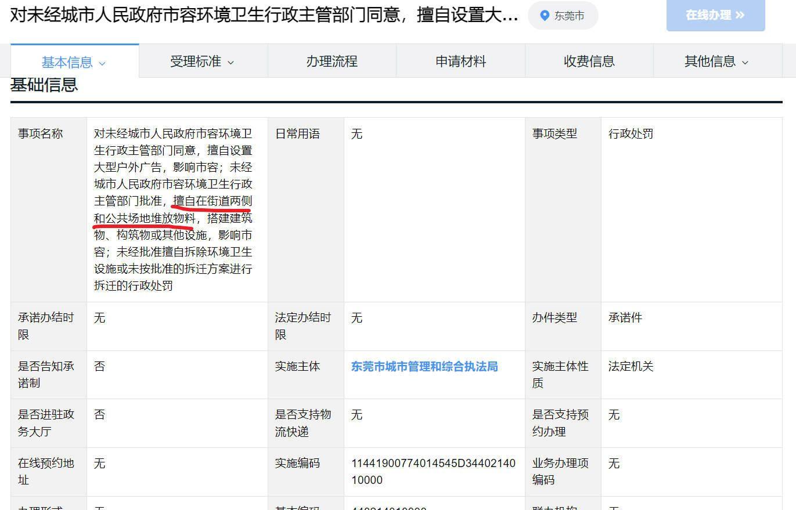Switch to the 办理流程 tab

tap(332, 62)
